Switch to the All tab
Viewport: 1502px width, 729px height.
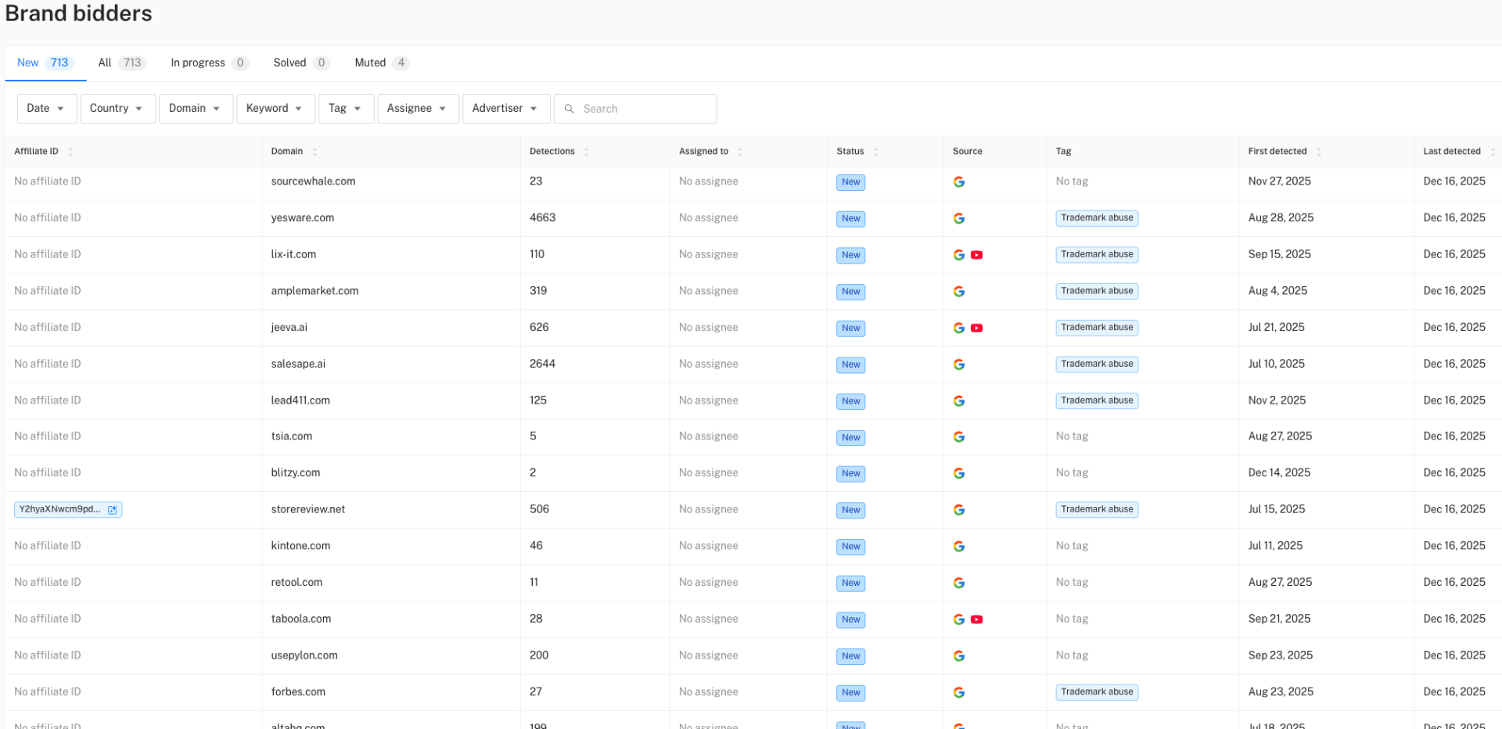[122, 63]
